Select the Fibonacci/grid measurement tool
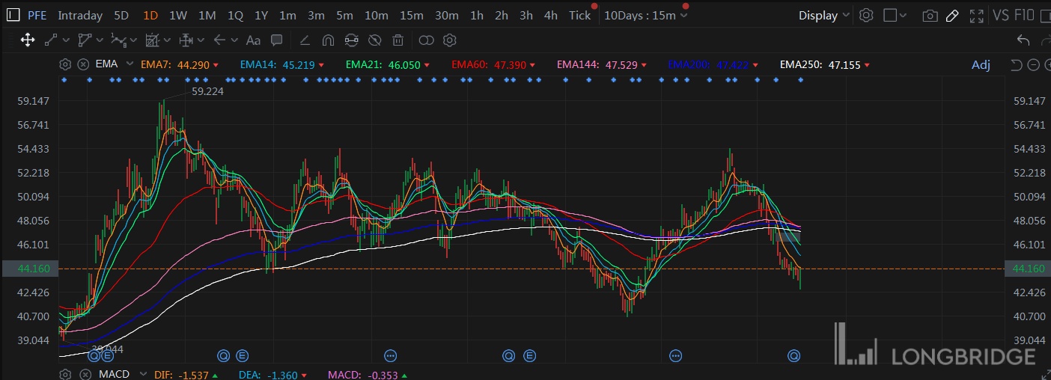The width and height of the screenshot is (1051, 380). point(153,40)
